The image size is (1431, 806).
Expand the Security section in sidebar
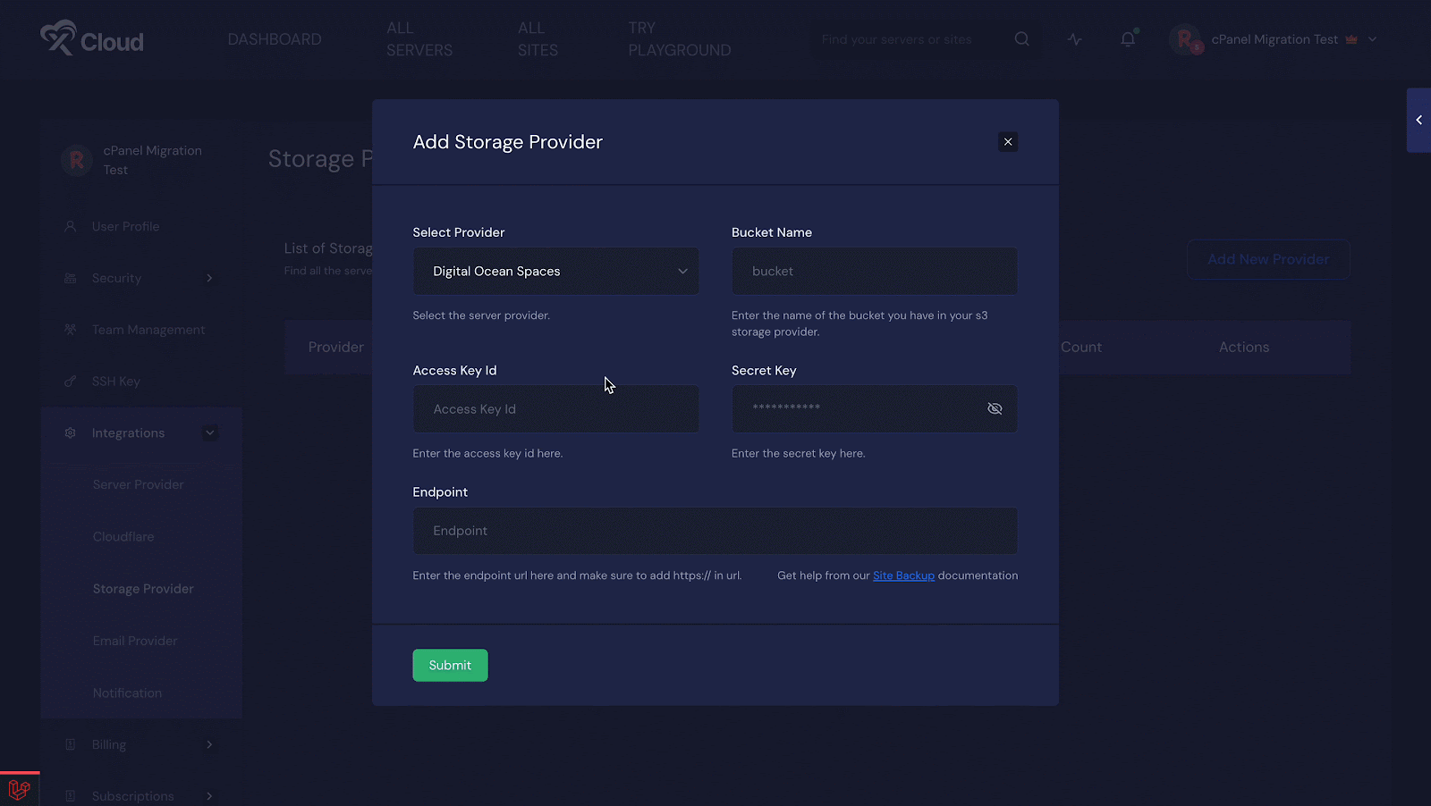pyautogui.click(x=209, y=278)
